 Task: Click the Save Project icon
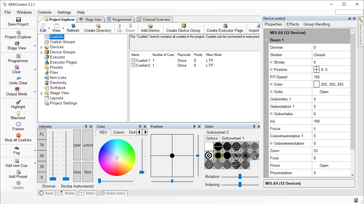pos(18,20)
